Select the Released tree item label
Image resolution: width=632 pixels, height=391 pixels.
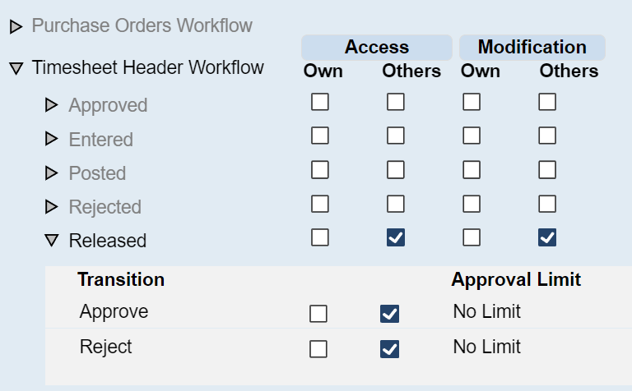(108, 241)
